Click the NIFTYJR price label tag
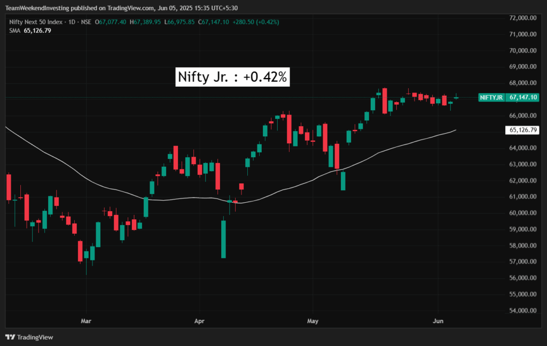 pyautogui.click(x=491, y=97)
